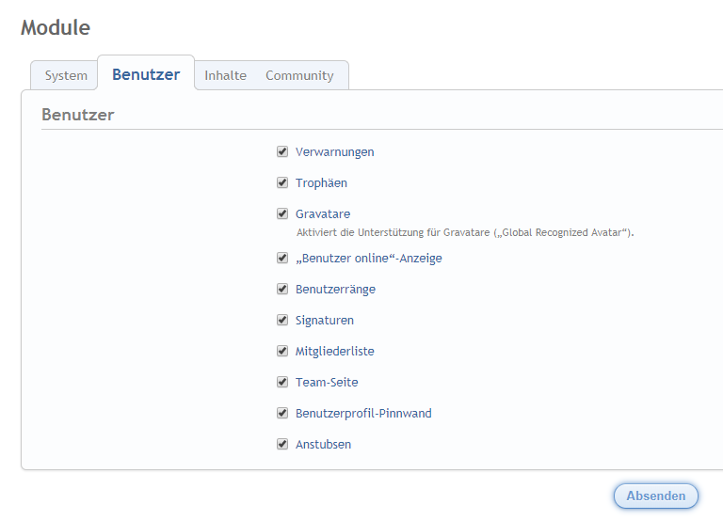Click the Benutzer section heading
Screen dimensions: 723x520
pyautogui.click(x=78, y=115)
